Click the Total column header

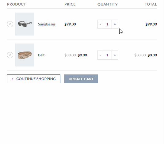pos(151,4)
